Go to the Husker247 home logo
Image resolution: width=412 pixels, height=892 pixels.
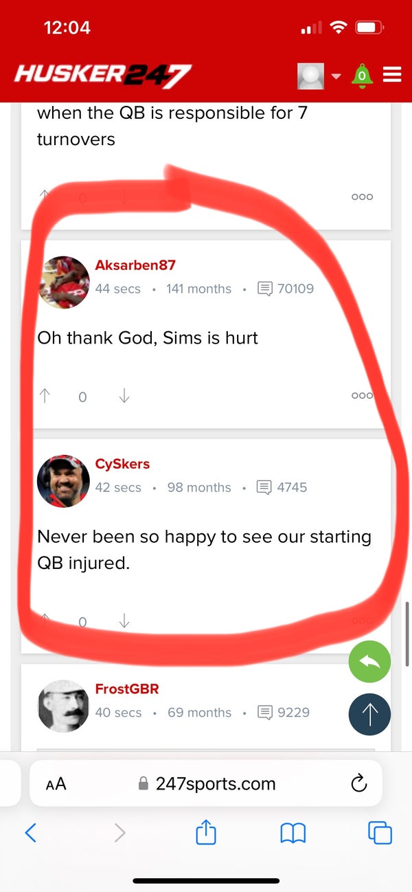pos(103,75)
